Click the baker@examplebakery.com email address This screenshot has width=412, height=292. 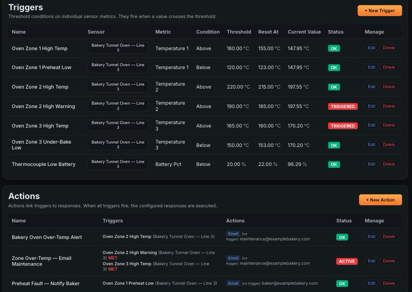click(289, 283)
